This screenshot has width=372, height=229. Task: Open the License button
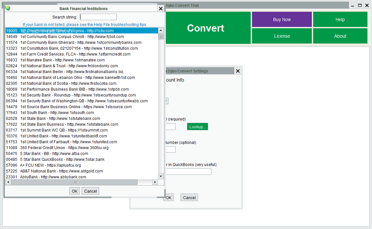point(282,36)
